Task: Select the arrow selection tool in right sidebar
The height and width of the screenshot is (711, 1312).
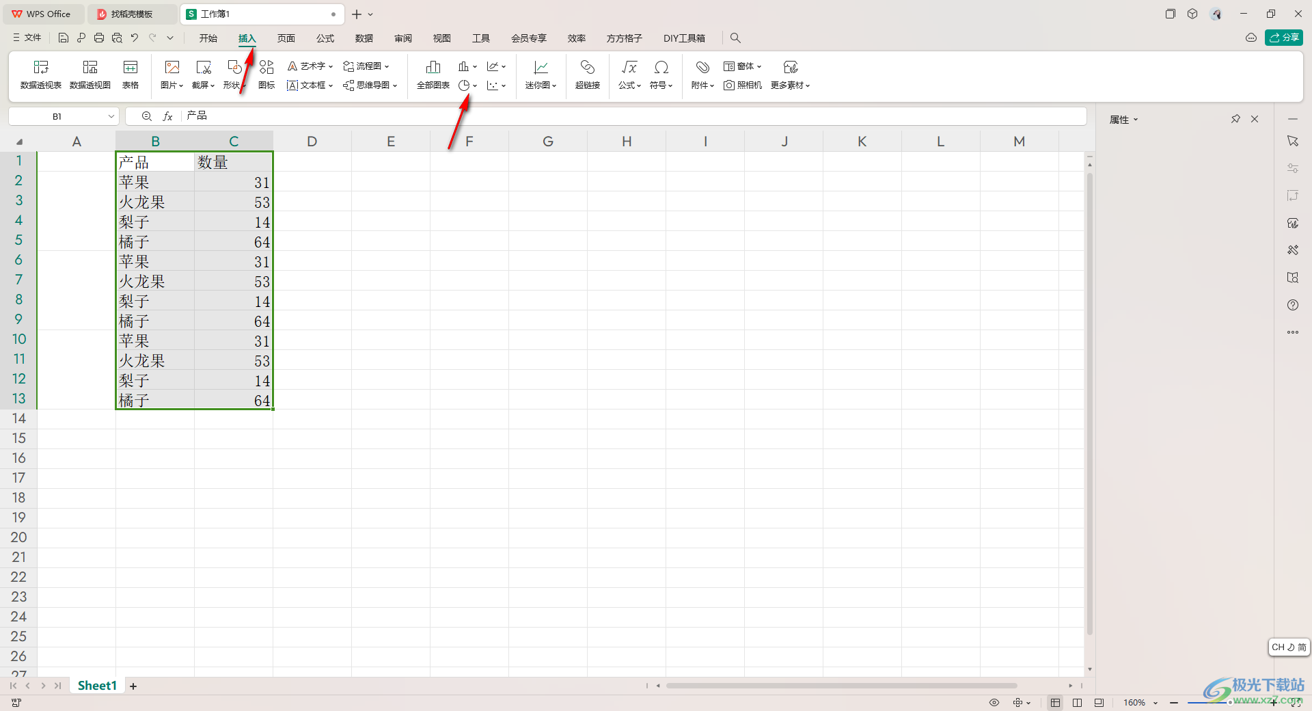Action: click(1293, 141)
